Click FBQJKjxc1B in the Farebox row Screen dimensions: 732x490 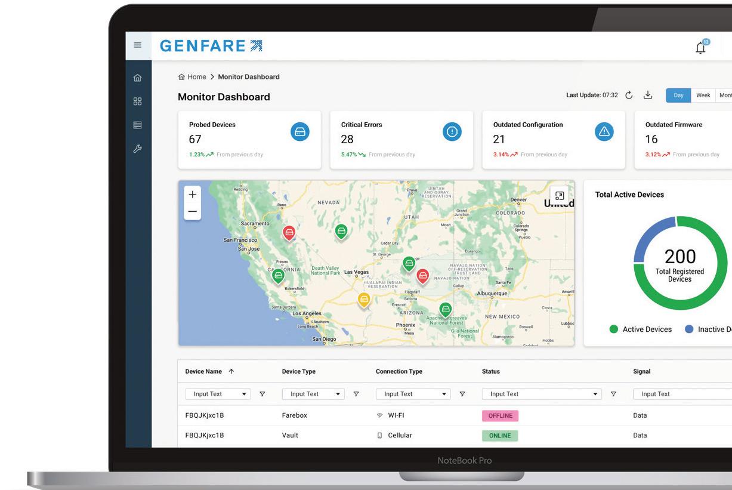[205, 415]
